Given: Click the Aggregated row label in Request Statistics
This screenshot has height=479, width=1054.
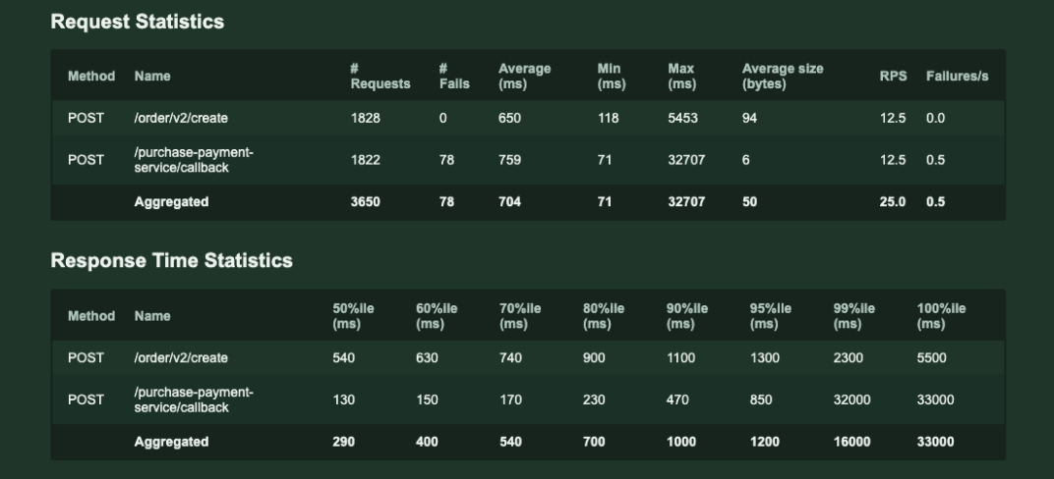Looking at the screenshot, I should coord(171,202).
